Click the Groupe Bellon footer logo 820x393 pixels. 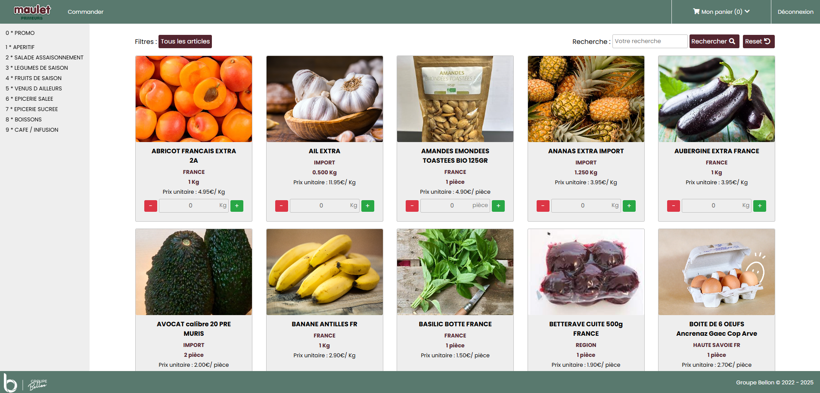(x=25, y=383)
